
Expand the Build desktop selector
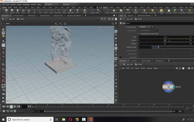[52, 4]
